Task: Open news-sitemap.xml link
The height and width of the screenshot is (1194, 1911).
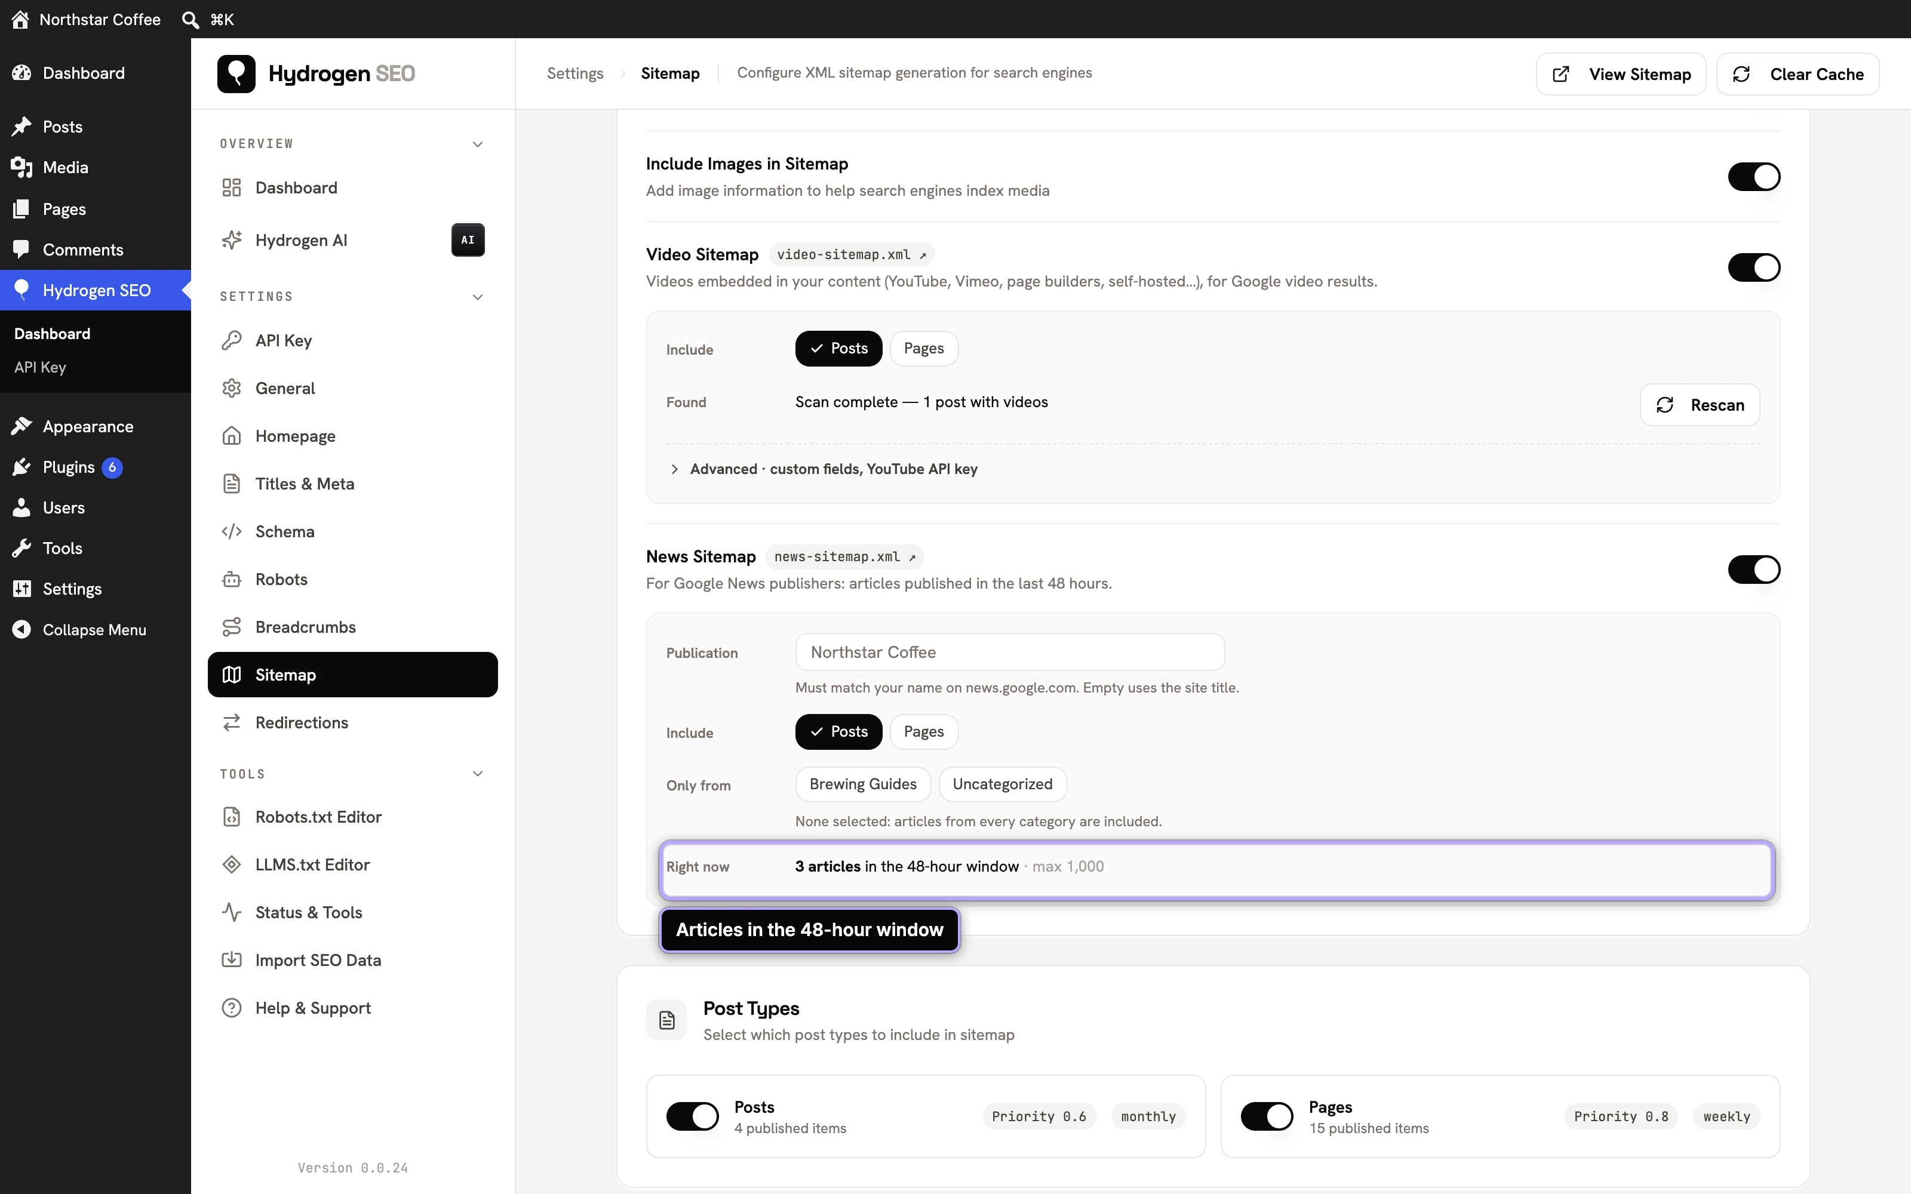Action: [x=845, y=557]
